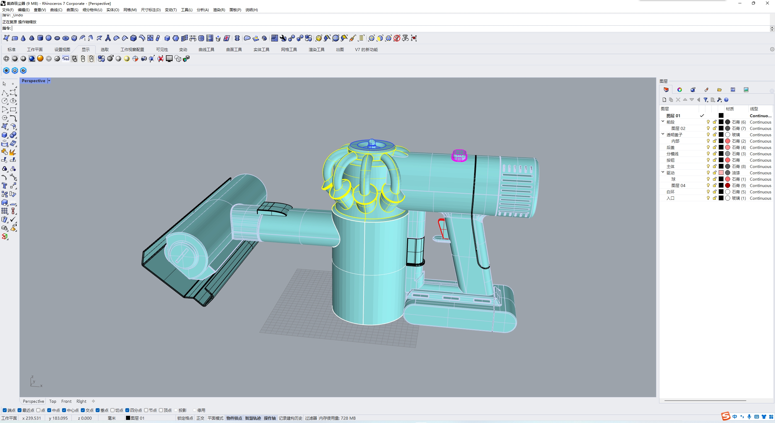Image resolution: width=775 pixels, height=423 pixels.
Task: Toggle 正交 mode in the status bar
Action: [200, 418]
